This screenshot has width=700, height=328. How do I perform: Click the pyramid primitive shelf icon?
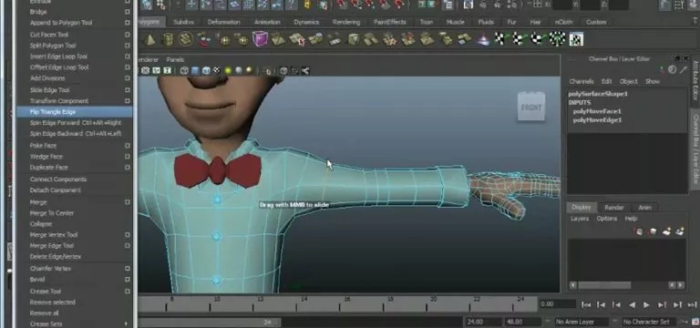click(x=149, y=39)
